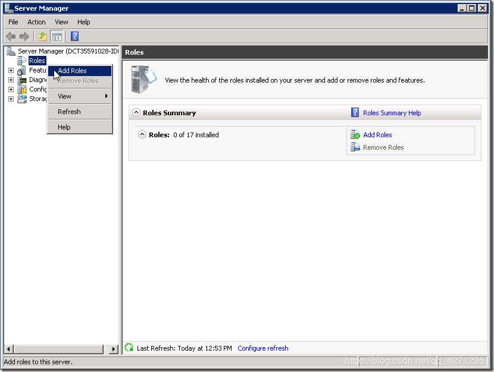The height and width of the screenshot is (372, 494).
Task: Expand the Storage tree node
Action: click(11, 99)
